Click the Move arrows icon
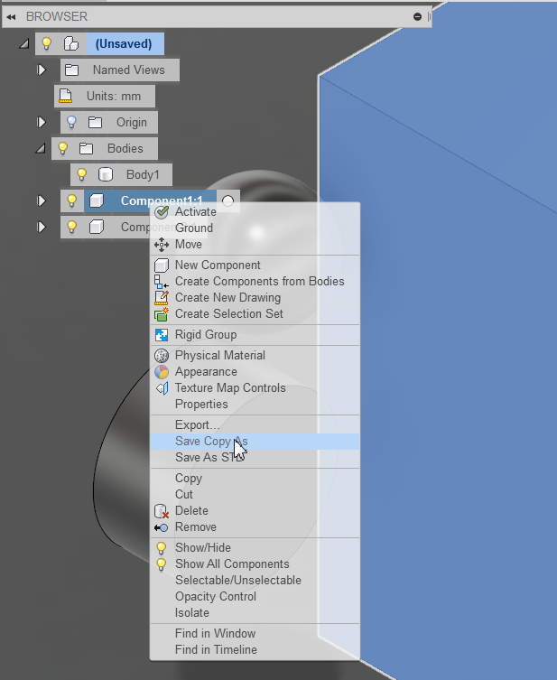 162,245
